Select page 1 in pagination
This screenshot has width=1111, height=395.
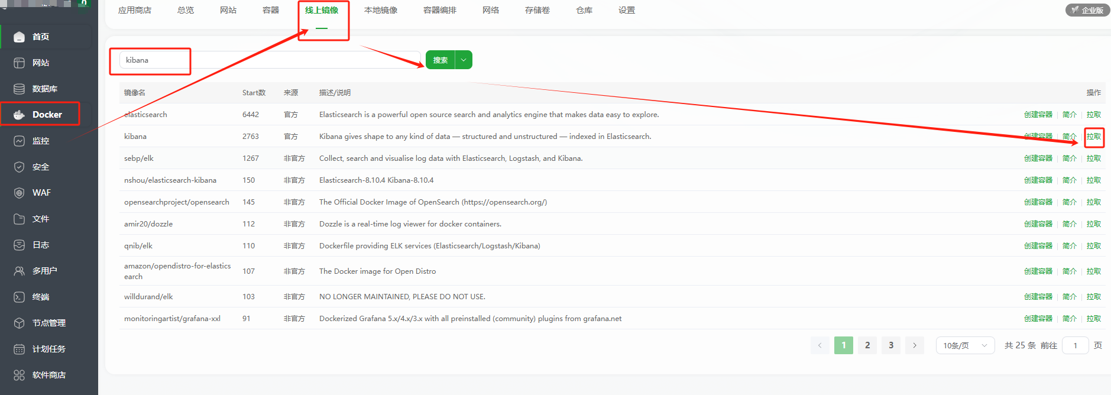(844, 345)
